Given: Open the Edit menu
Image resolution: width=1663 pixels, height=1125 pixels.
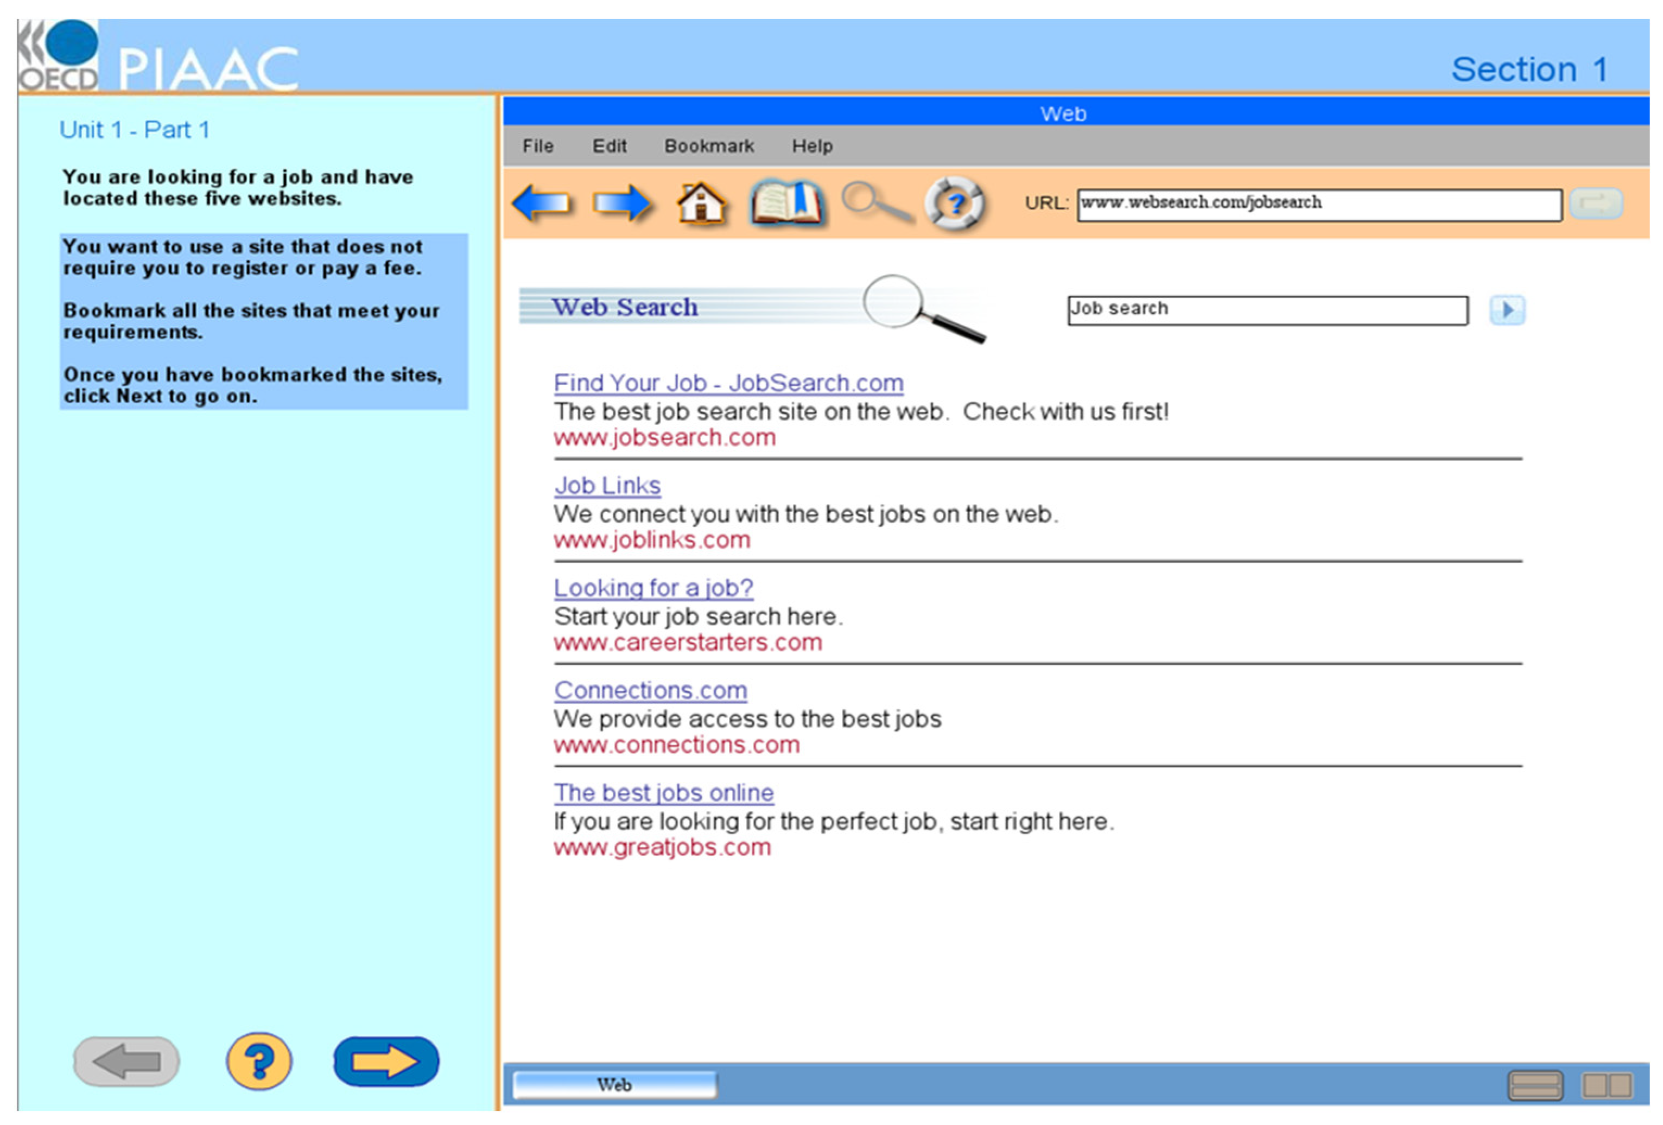Looking at the screenshot, I should click(609, 146).
